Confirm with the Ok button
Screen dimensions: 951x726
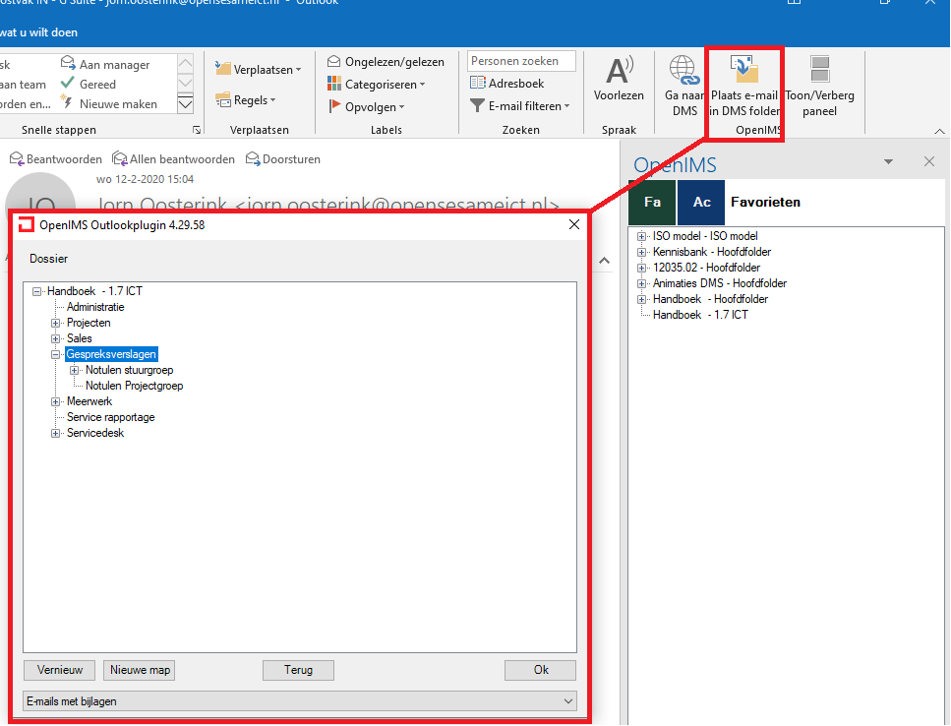pyautogui.click(x=540, y=670)
